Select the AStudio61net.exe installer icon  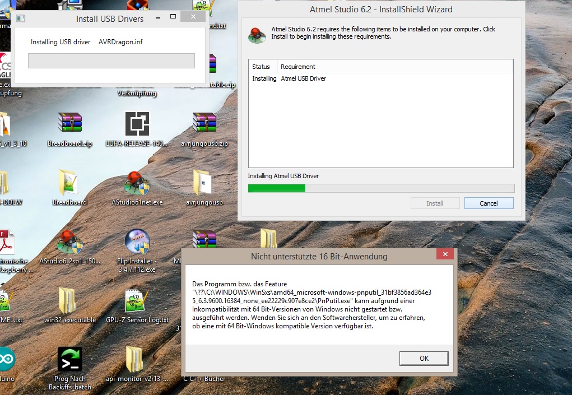tap(137, 183)
